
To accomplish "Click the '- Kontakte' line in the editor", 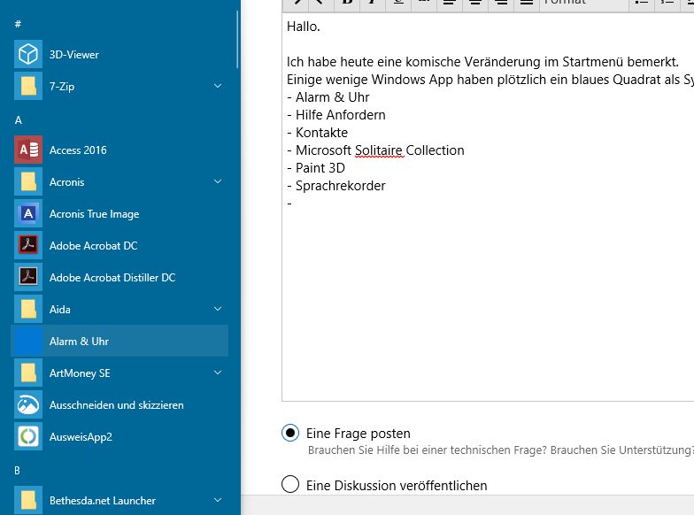I will pyautogui.click(x=317, y=133).
